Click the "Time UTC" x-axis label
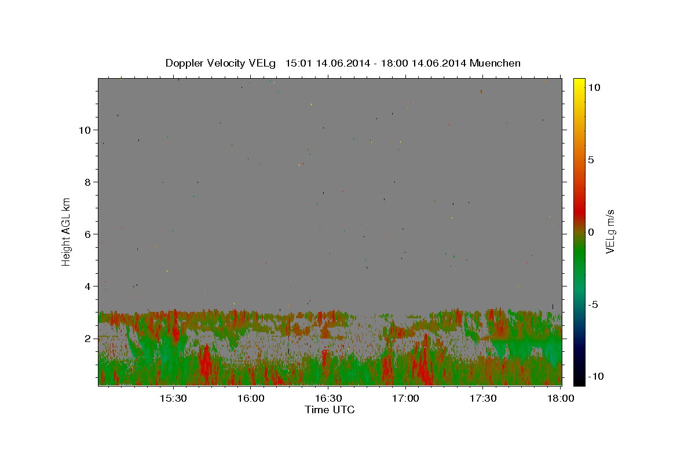 (330, 410)
